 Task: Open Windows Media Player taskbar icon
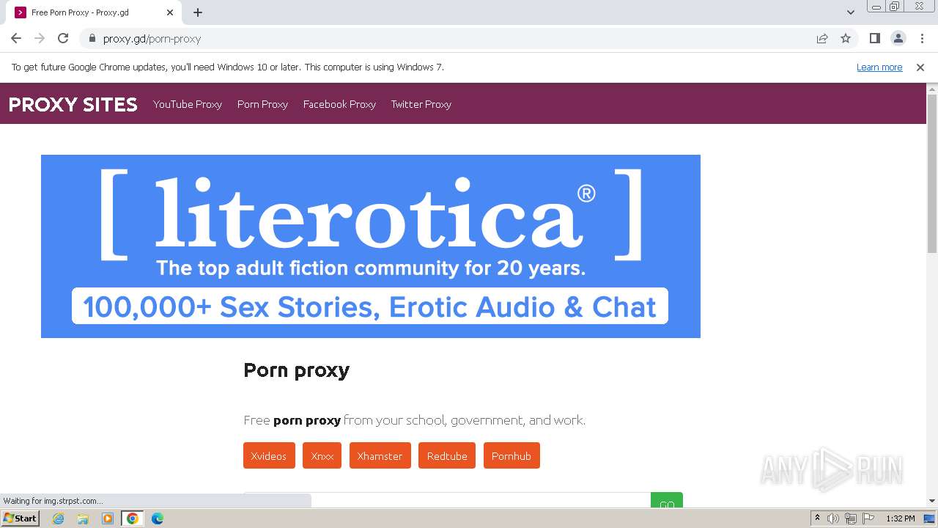click(x=108, y=518)
